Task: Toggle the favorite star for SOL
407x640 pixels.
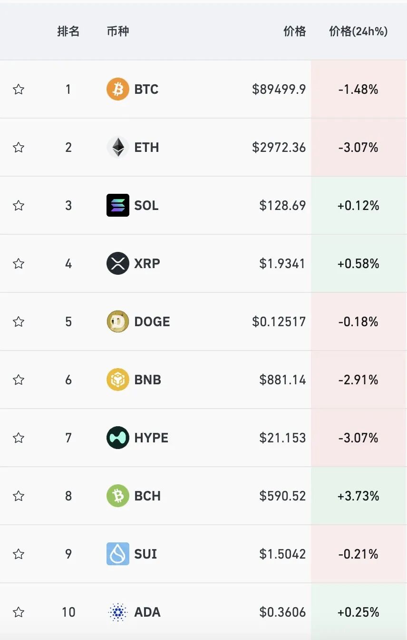Action: click(x=19, y=205)
